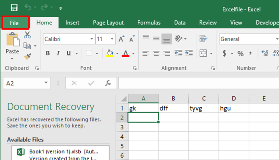Expand the Copy options dropdown arrow

pos(35,46)
